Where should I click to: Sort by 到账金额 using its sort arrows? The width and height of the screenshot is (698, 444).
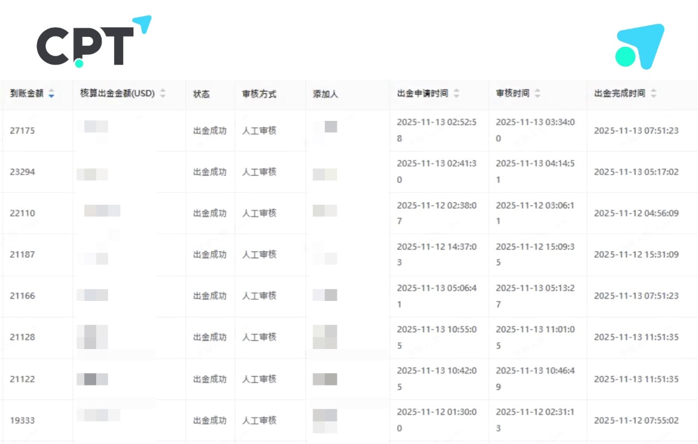tap(52, 94)
